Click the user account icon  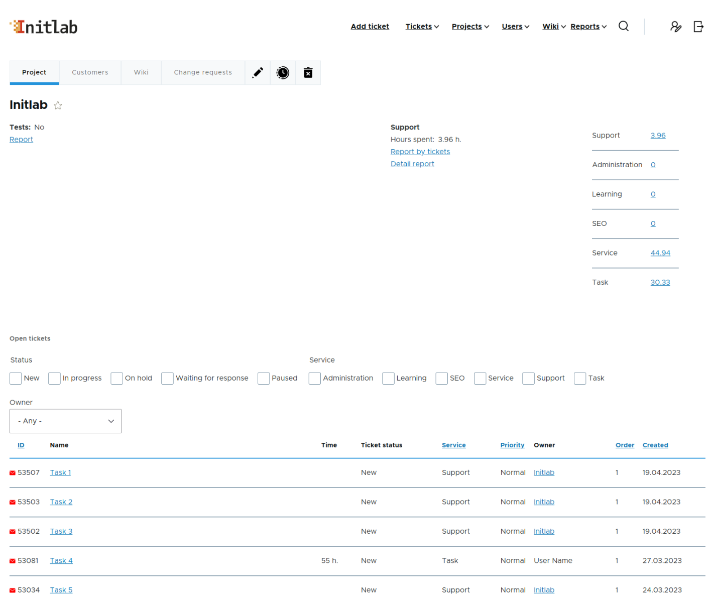(x=676, y=26)
